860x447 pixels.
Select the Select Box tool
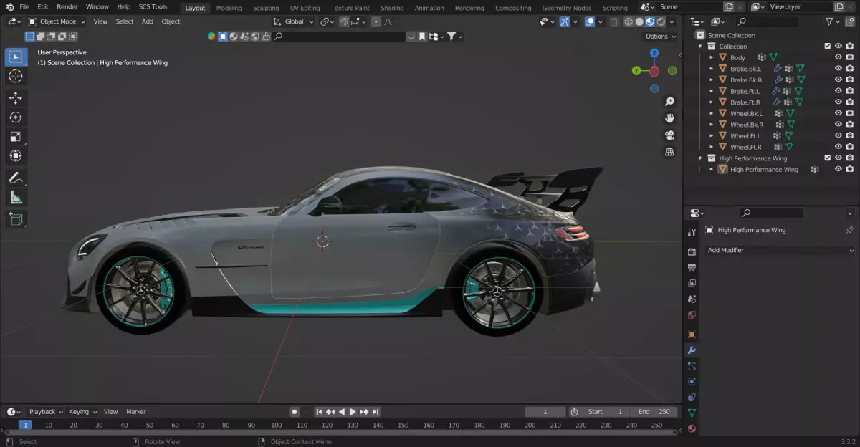[16, 57]
